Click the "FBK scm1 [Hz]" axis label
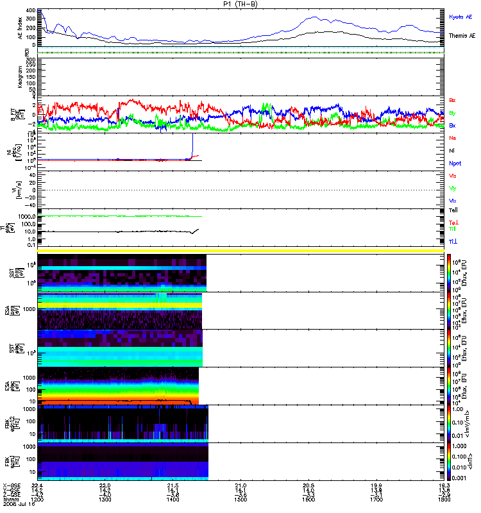Screen dimensions: 481x513 13,461
